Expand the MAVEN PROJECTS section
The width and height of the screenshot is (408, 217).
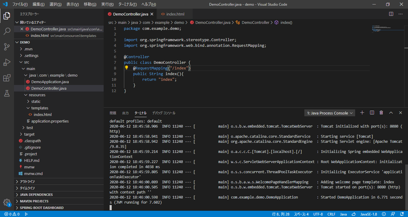(x=34, y=201)
